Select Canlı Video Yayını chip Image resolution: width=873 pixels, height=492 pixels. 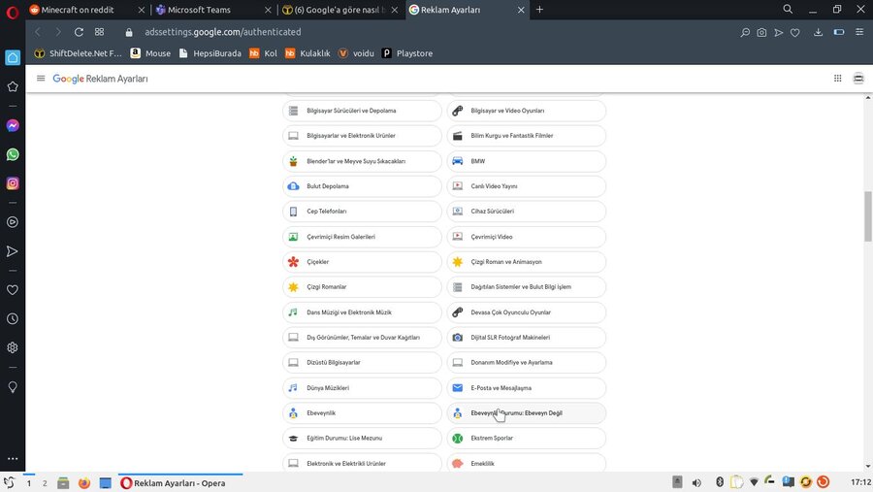click(x=526, y=186)
